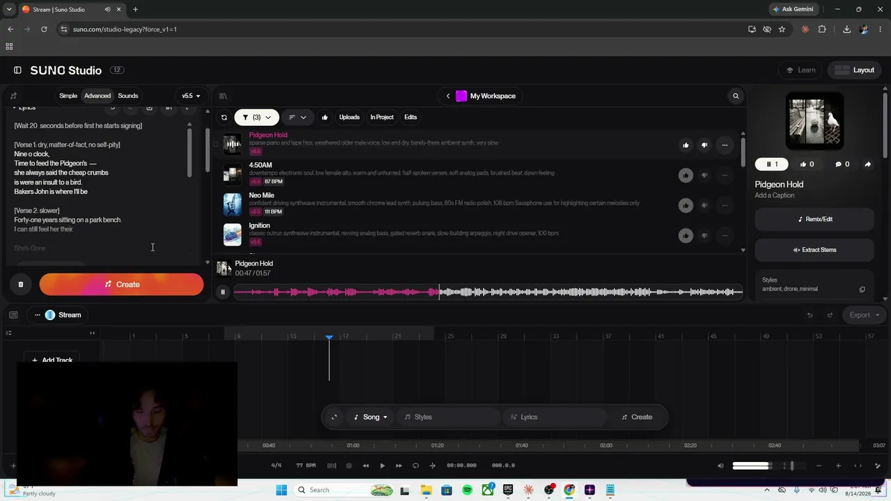Open more options for Pidgeon Hold row
The width and height of the screenshot is (891, 501).
tap(725, 145)
